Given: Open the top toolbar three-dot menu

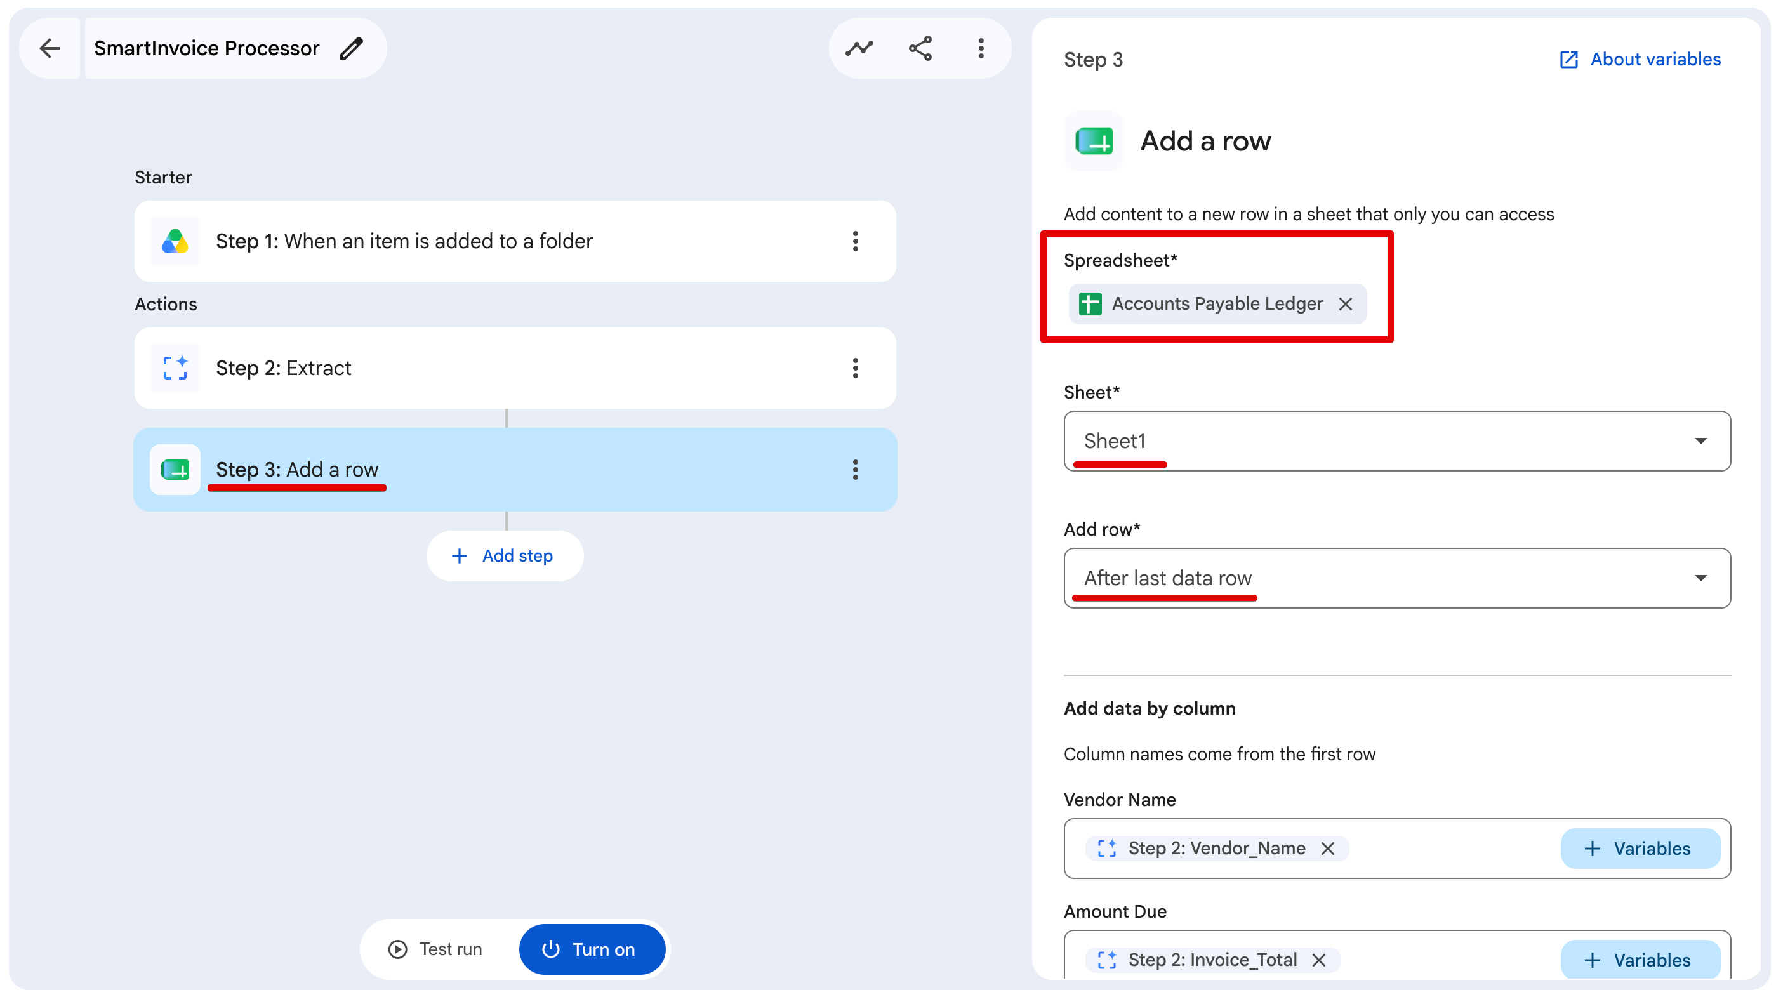Looking at the screenshot, I should (x=981, y=48).
